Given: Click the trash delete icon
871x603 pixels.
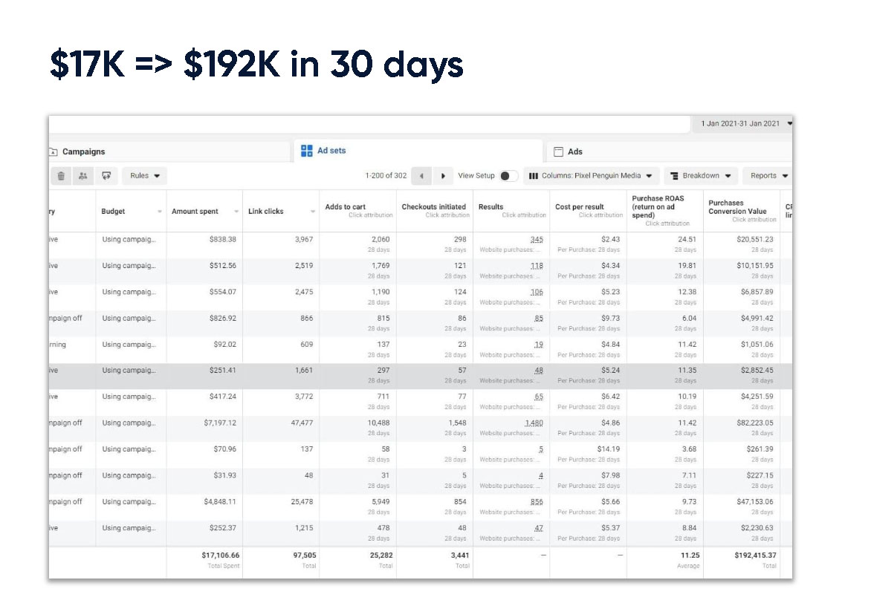Looking at the screenshot, I should click(61, 176).
